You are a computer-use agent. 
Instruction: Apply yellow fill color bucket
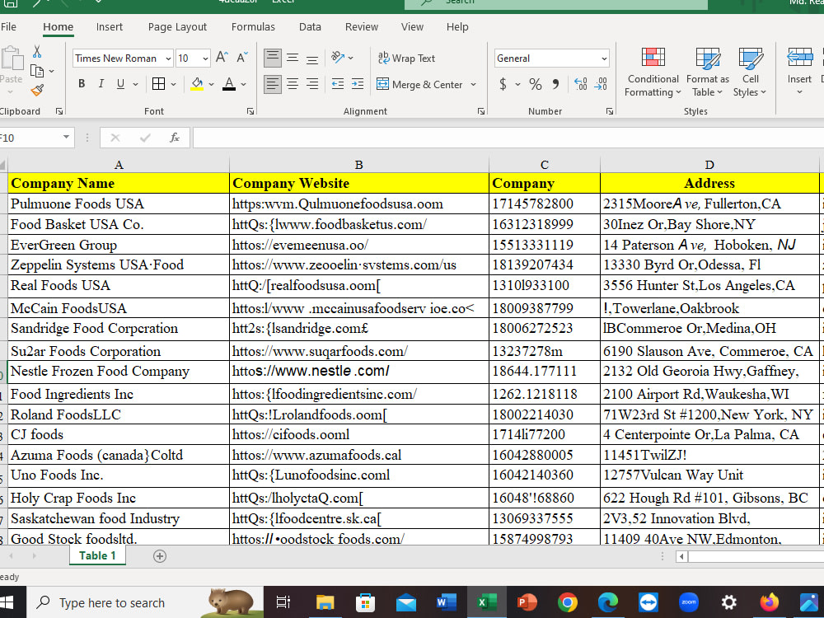[x=197, y=84]
